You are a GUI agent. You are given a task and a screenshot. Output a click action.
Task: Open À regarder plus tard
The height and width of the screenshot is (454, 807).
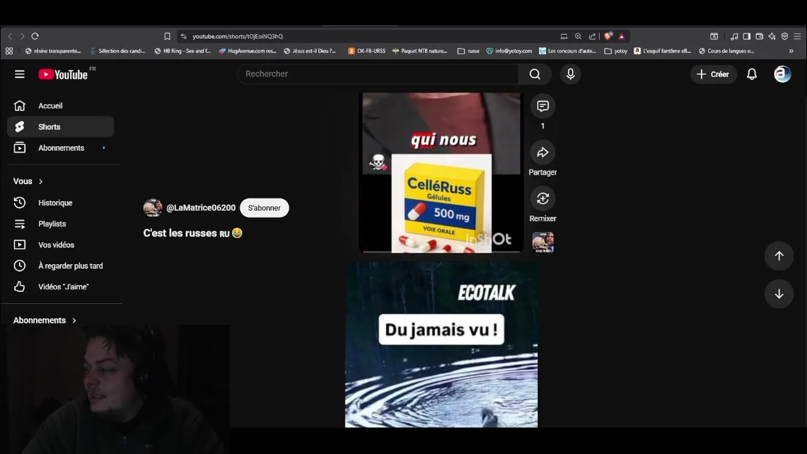pyautogui.click(x=61, y=266)
